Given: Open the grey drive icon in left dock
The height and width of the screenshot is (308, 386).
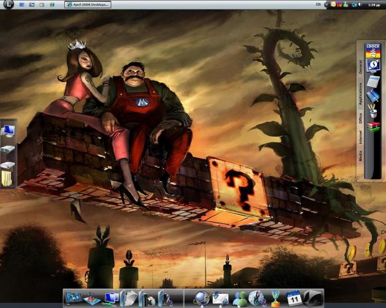Looking at the screenshot, I should 8,165.
